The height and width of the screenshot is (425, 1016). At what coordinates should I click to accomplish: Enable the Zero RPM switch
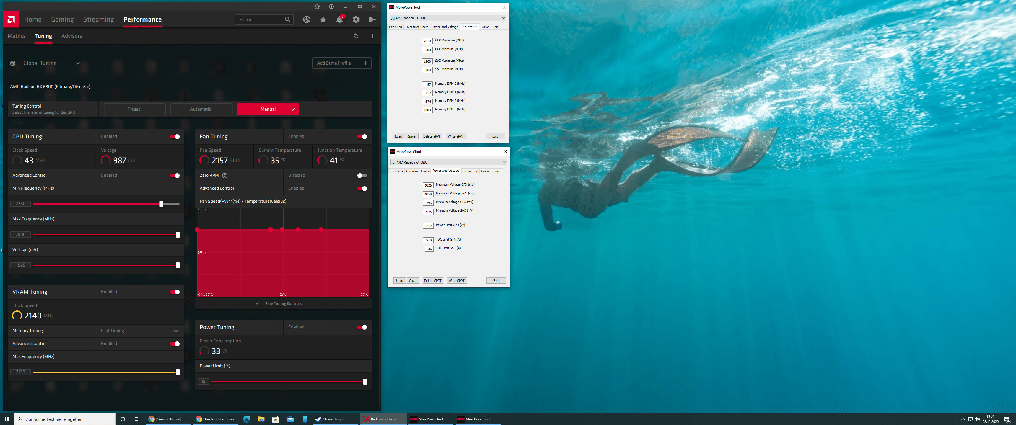pos(362,175)
